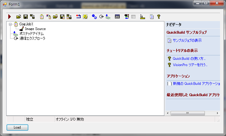Image resolution: width=226 pixels, height=136 pixels.
Task: Click the grayed-out grid toolbar icon
Action: [x=133, y=17]
